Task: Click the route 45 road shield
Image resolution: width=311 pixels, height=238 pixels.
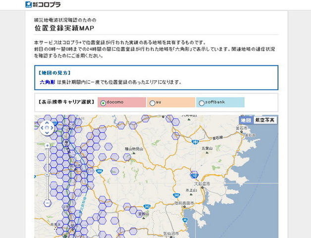Action: click(185, 220)
